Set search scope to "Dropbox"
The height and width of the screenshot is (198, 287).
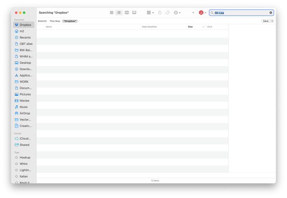[x=70, y=21]
